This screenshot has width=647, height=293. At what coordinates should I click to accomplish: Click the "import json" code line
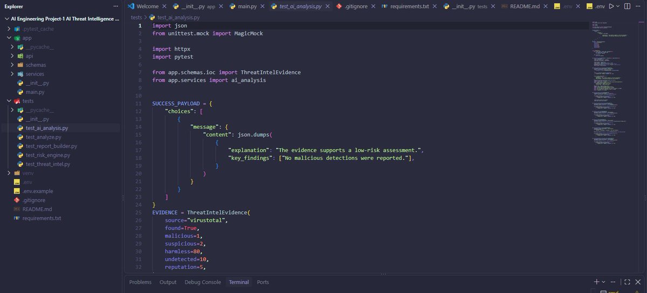pyautogui.click(x=170, y=25)
